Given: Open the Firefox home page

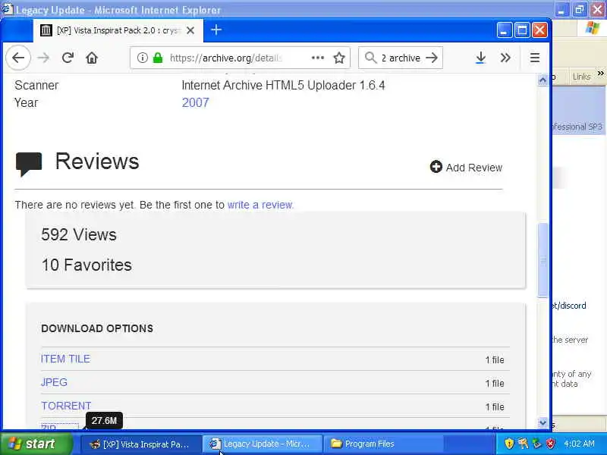Looking at the screenshot, I should click(92, 58).
